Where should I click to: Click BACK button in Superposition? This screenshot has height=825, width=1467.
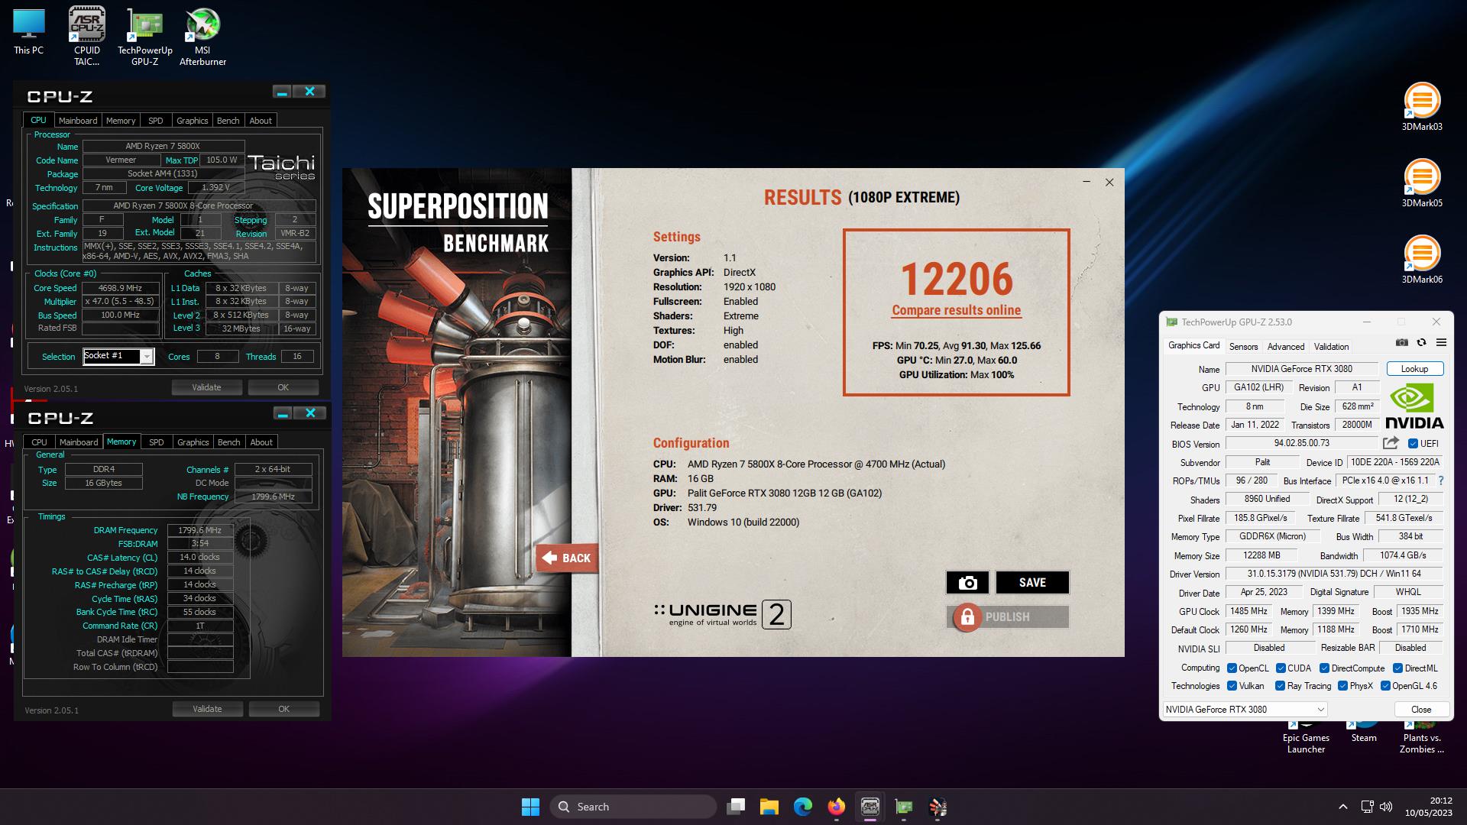[x=566, y=558]
